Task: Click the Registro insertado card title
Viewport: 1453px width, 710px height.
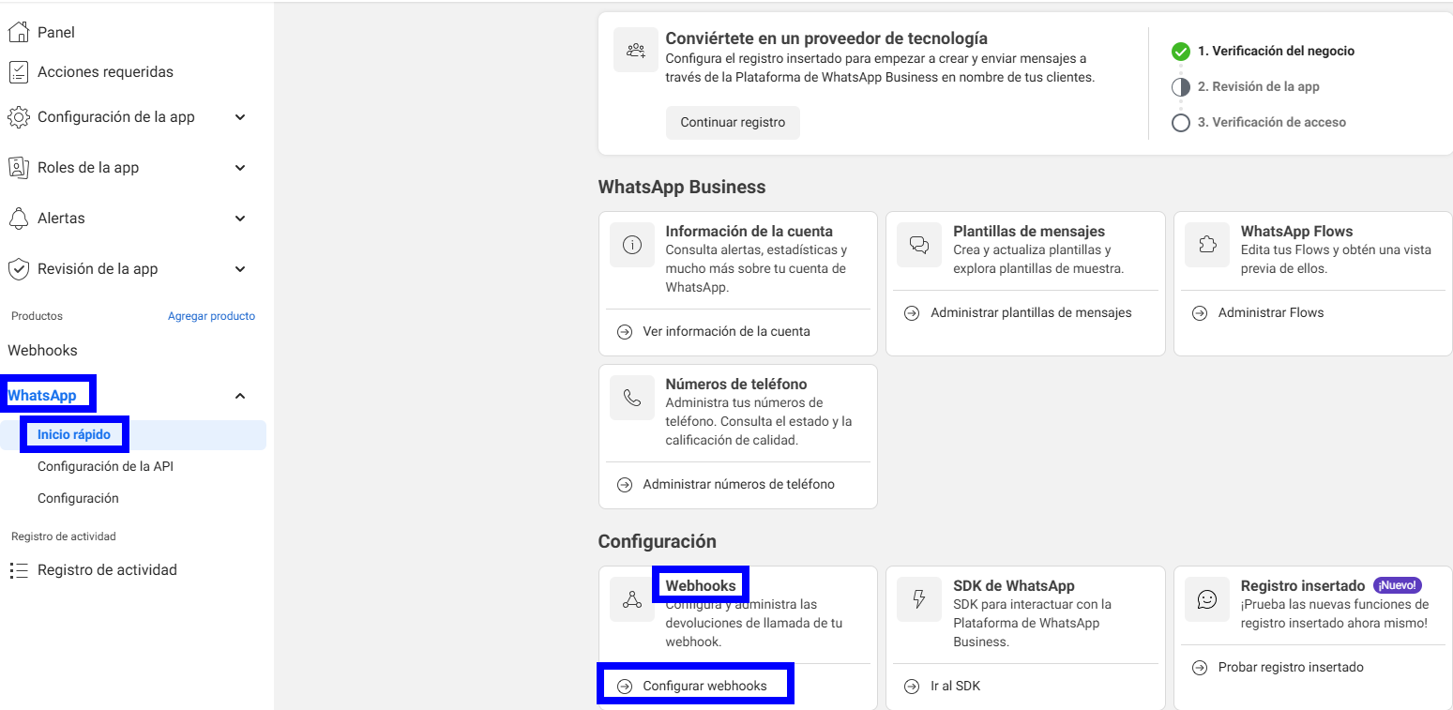Action: pyautogui.click(x=1303, y=586)
